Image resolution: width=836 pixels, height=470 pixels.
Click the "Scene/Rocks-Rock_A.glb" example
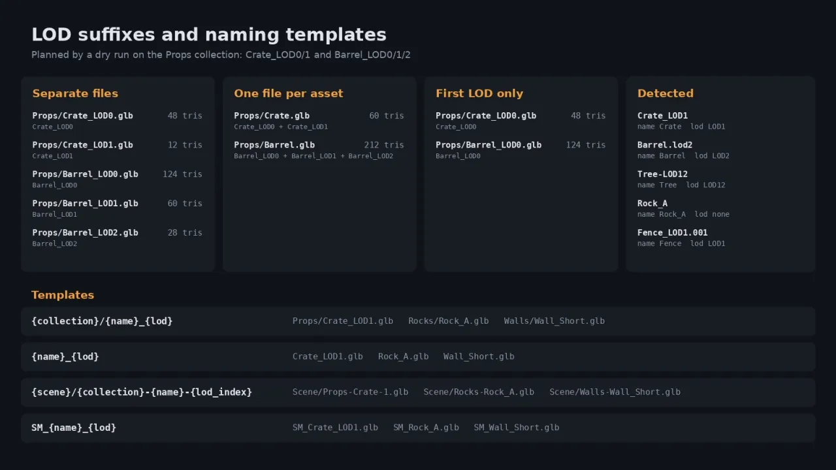pos(479,392)
